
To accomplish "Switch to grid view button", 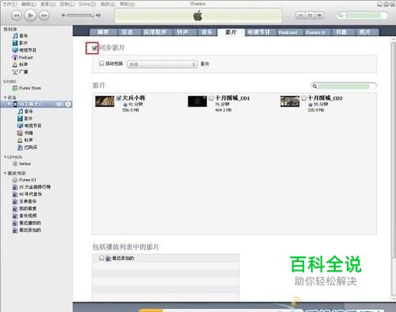I will (x=310, y=15).
